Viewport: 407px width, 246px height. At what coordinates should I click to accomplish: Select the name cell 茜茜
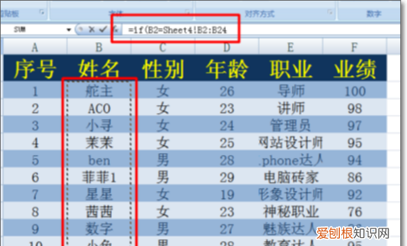point(99,211)
